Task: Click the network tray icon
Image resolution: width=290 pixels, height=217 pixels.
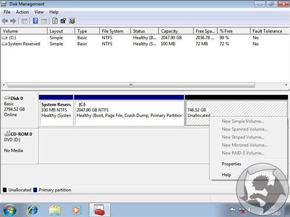Action: pyautogui.click(x=241, y=210)
